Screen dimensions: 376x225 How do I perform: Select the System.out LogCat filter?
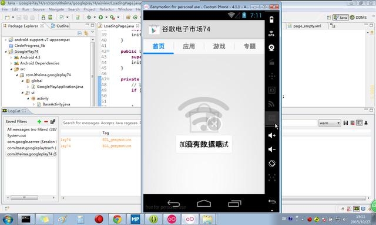[x=16, y=135]
